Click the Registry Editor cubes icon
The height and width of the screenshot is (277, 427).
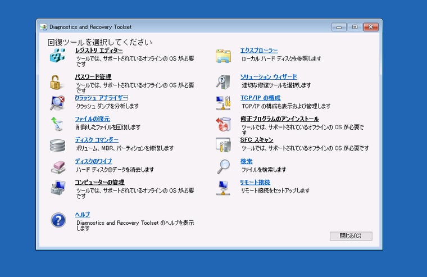click(x=57, y=55)
